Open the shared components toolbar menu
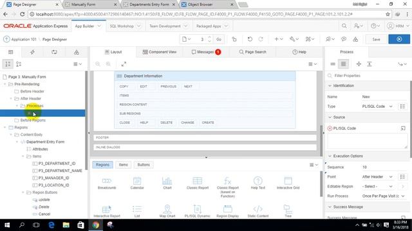The image size is (412, 231). click(310, 39)
